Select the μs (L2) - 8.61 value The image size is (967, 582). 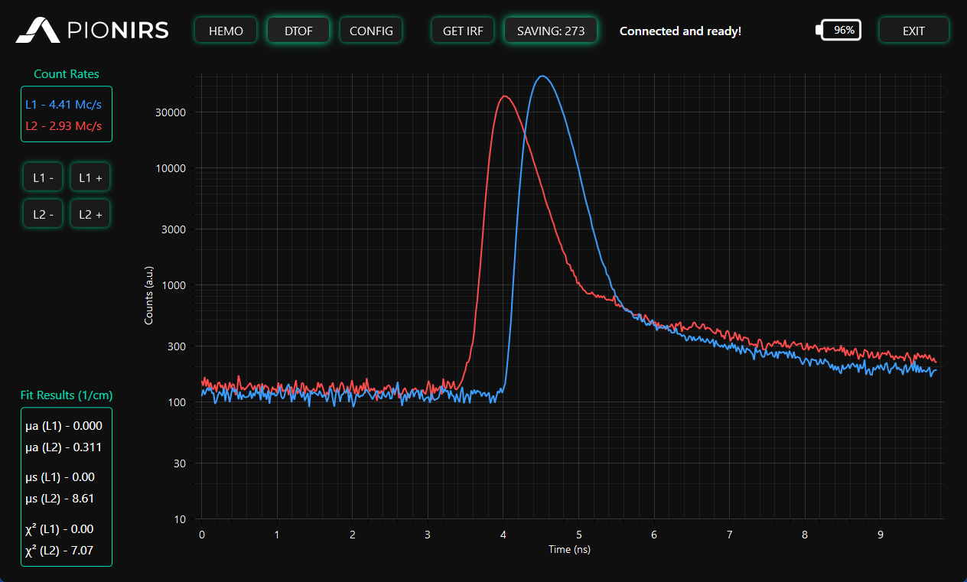pos(60,499)
